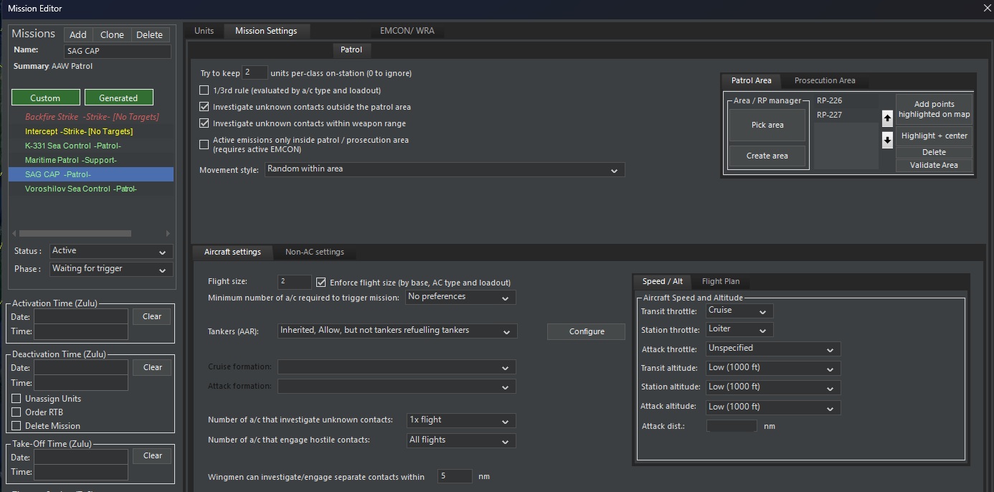Click the Clone mission button
The image size is (994, 492).
click(x=112, y=34)
